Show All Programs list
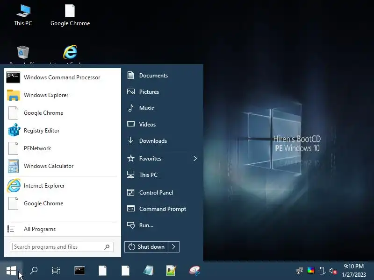Screen dimensions: 374x280 tap(63, 229)
